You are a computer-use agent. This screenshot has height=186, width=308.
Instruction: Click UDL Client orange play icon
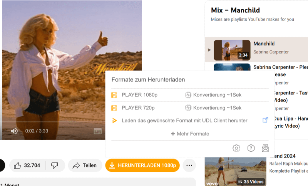click(114, 121)
